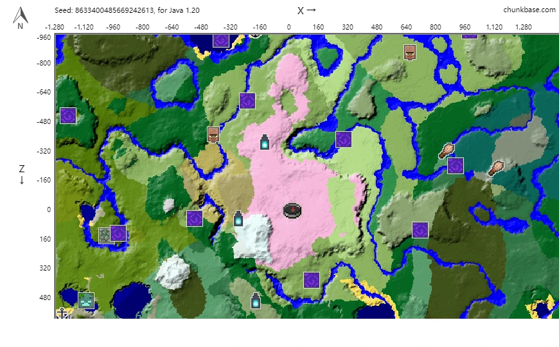Viewport: 559px width, 347px height.
Task: Click the X axis direction label
Action: (x=307, y=10)
